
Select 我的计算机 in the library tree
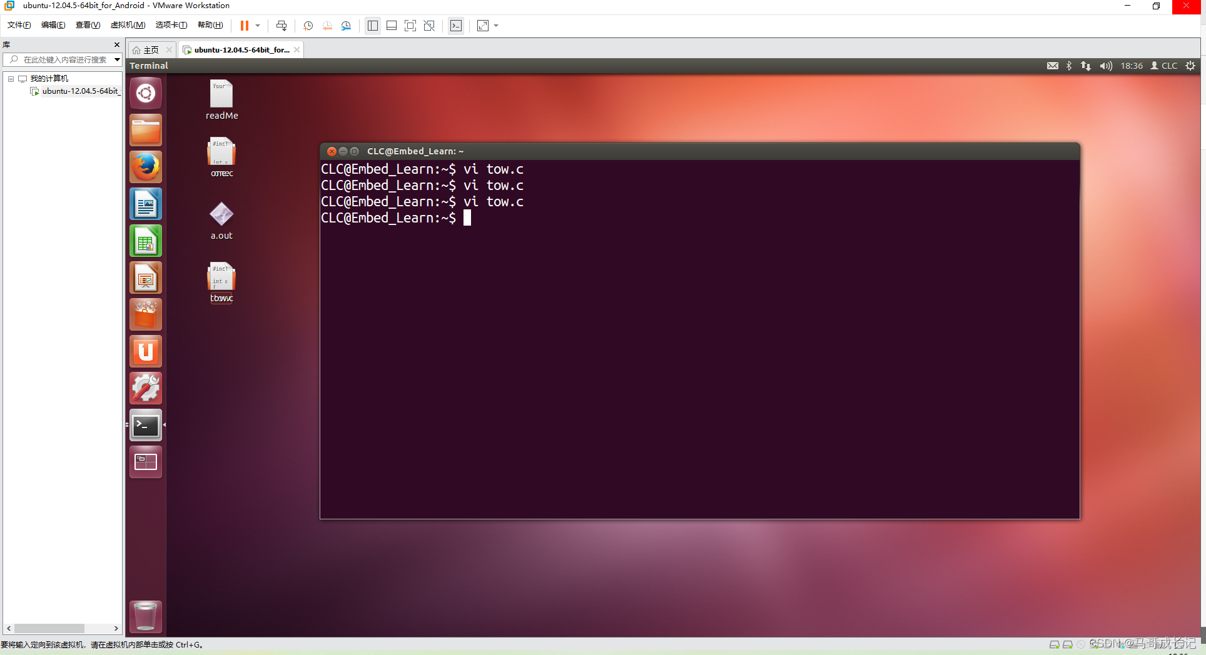[49, 79]
